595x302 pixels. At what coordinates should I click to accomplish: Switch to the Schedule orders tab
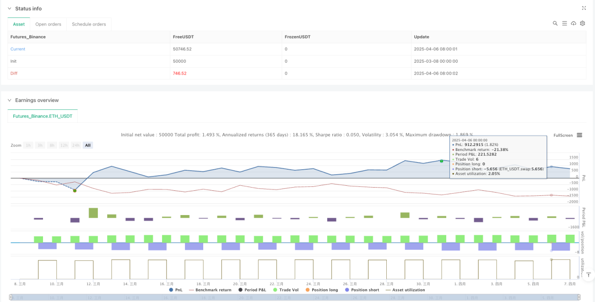click(x=89, y=24)
